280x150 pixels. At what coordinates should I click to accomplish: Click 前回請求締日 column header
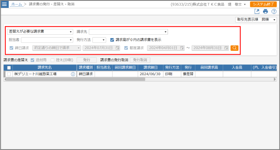click(x=125, y=68)
